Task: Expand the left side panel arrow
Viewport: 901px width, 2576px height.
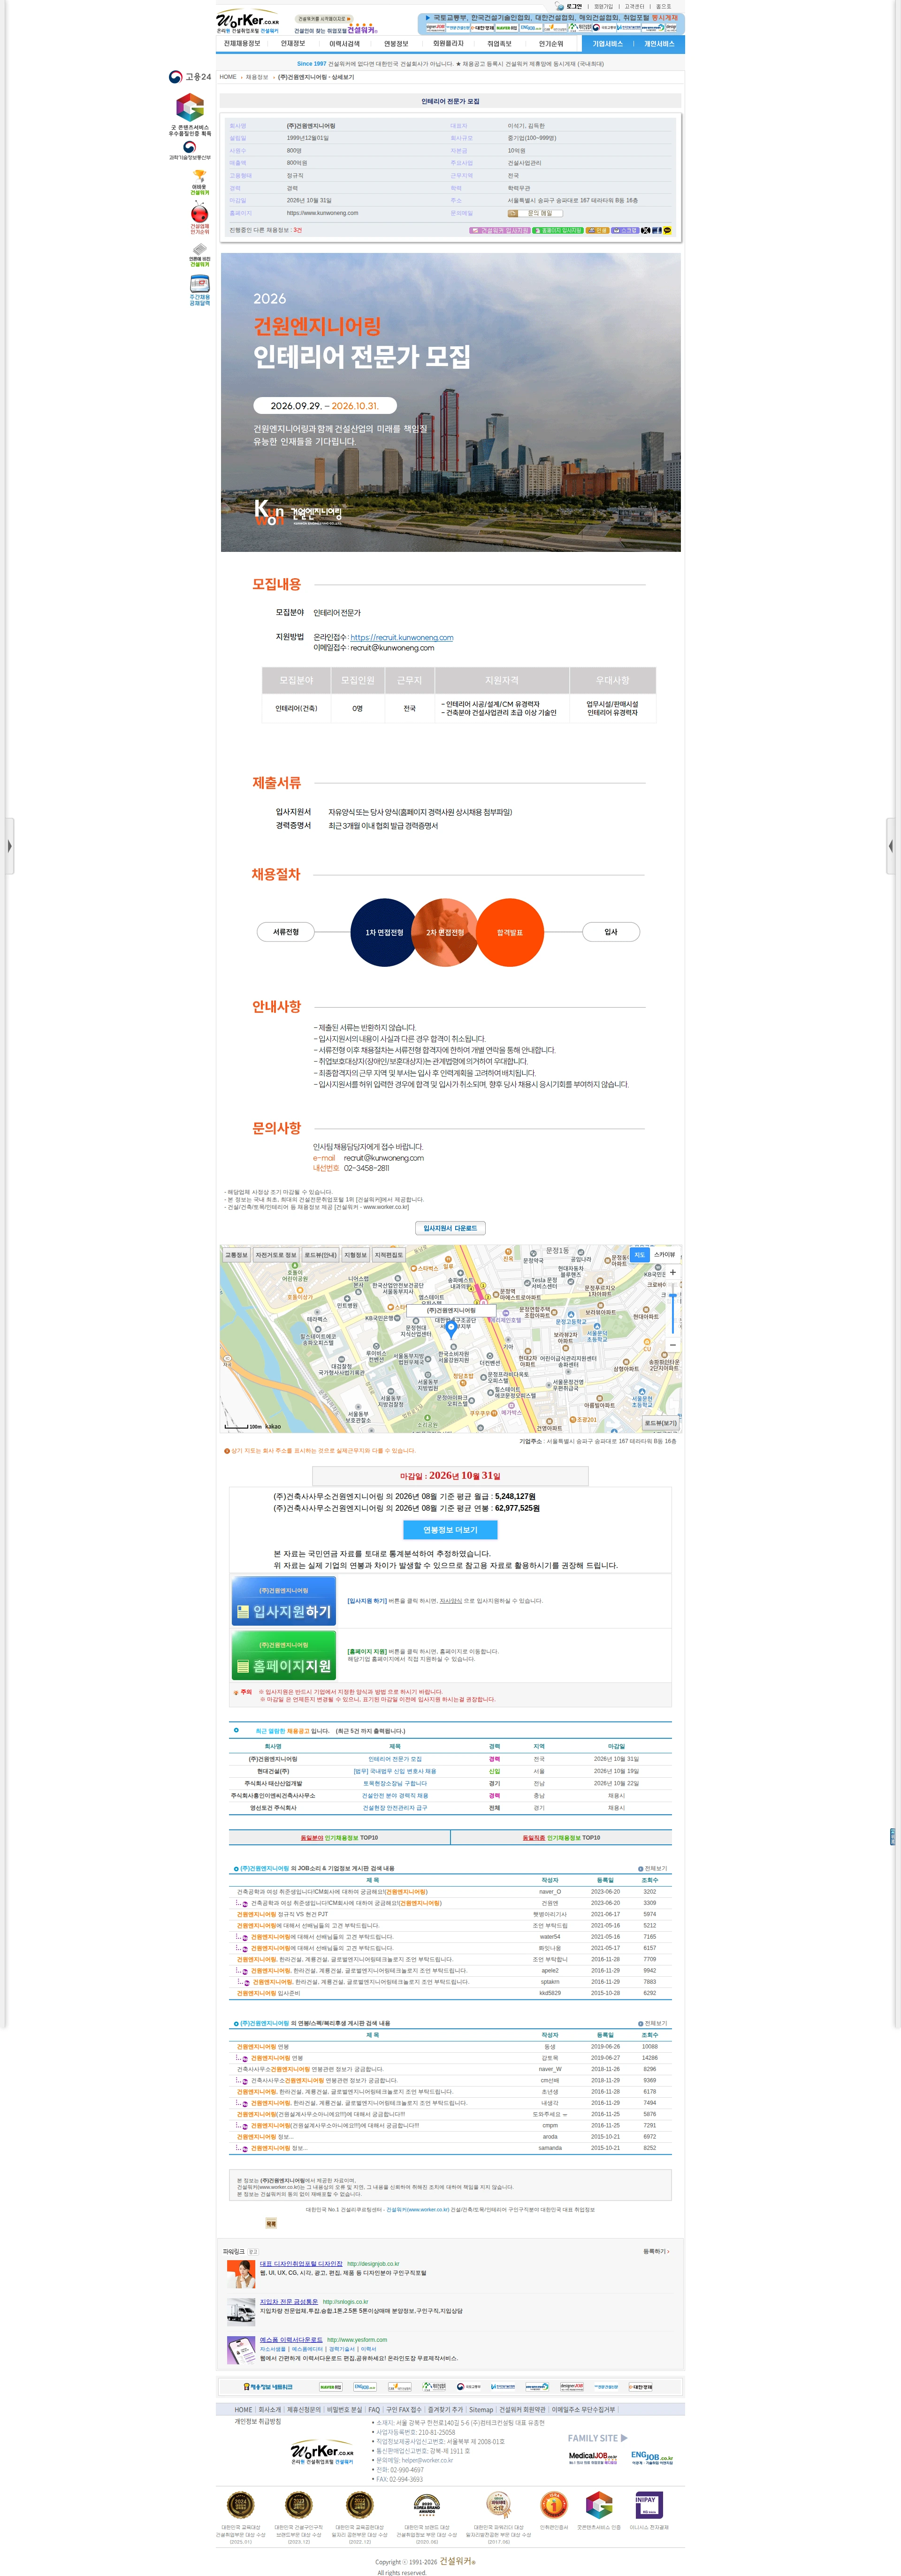Action: [x=8, y=846]
